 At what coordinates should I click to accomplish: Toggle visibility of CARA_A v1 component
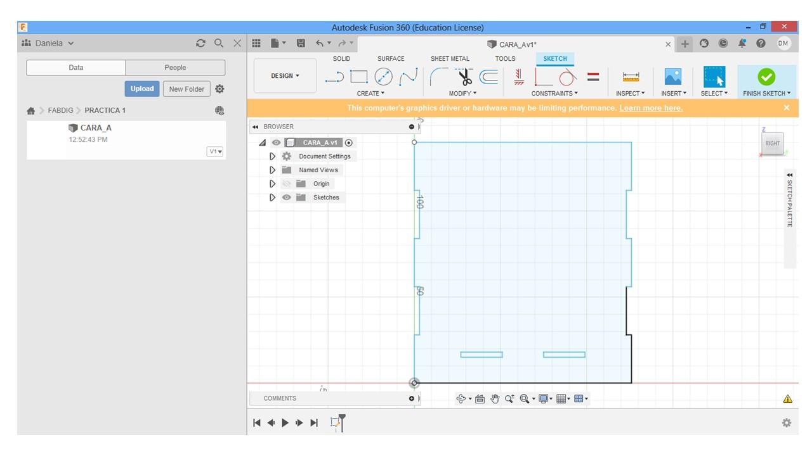tap(276, 143)
